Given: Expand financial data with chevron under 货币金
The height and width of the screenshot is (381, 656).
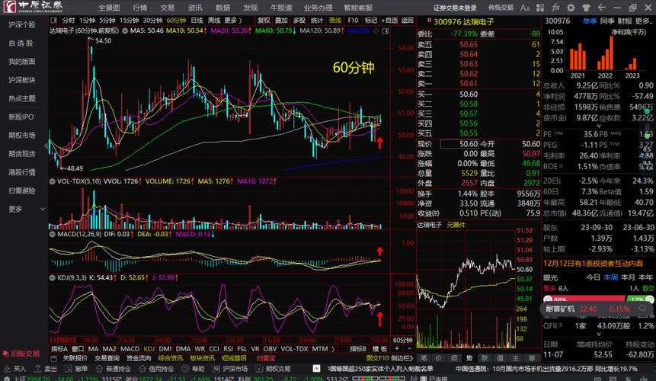Looking at the screenshot, I should tap(598, 126).
